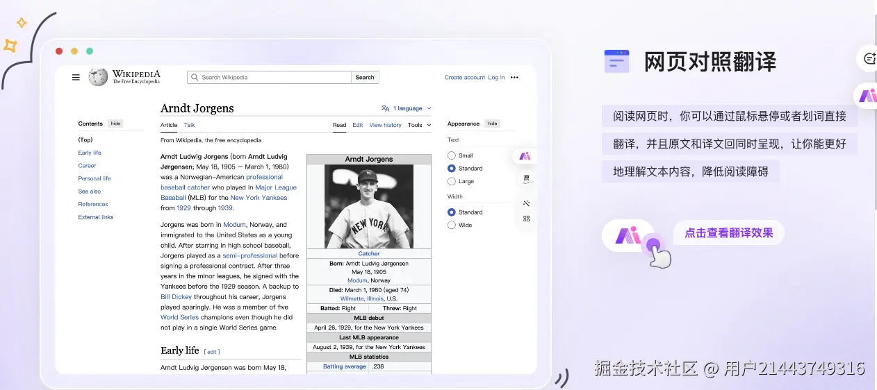
Task: Hide the Contents sidebar
Action: tap(115, 124)
